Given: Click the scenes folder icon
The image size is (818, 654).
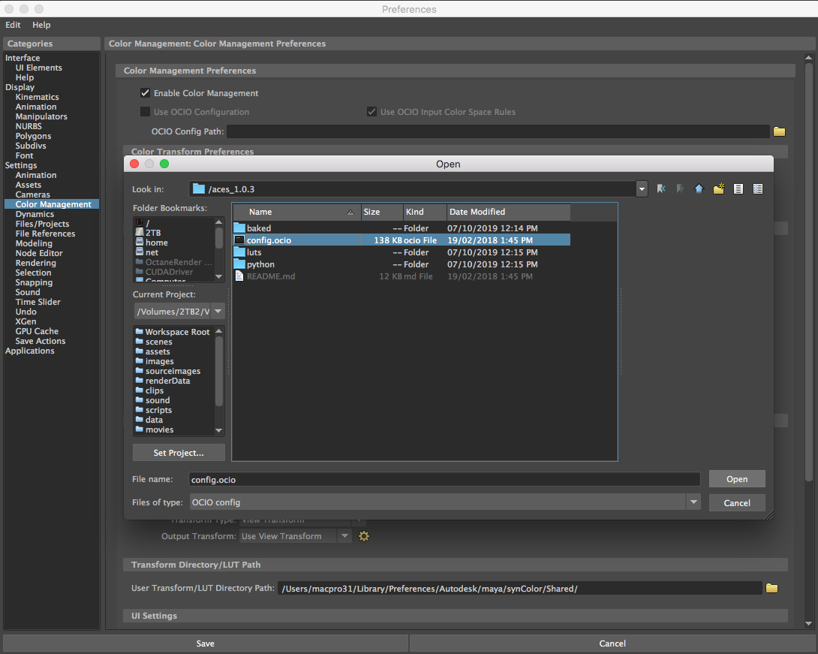Looking at the screenshot, I should [140, 342].
